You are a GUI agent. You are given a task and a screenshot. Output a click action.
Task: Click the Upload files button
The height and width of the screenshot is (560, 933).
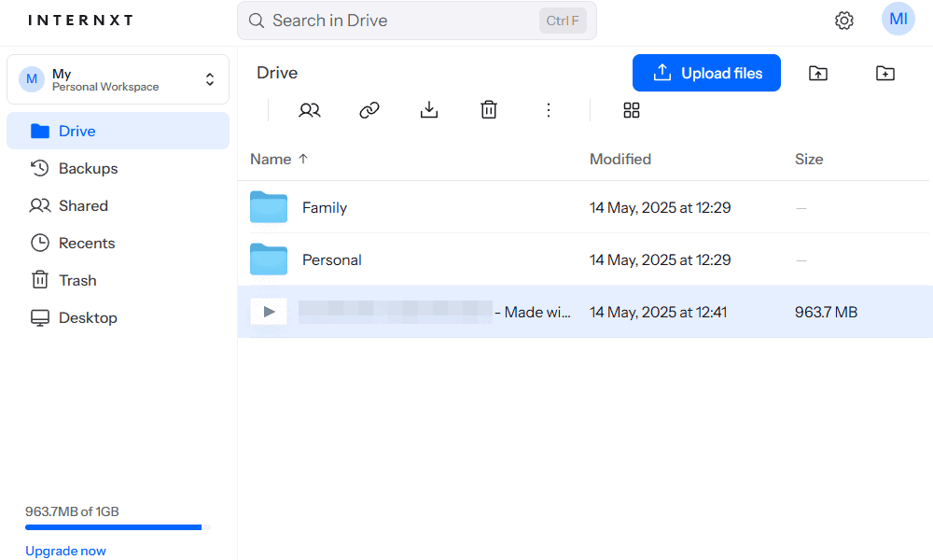(x=706, y=73)
